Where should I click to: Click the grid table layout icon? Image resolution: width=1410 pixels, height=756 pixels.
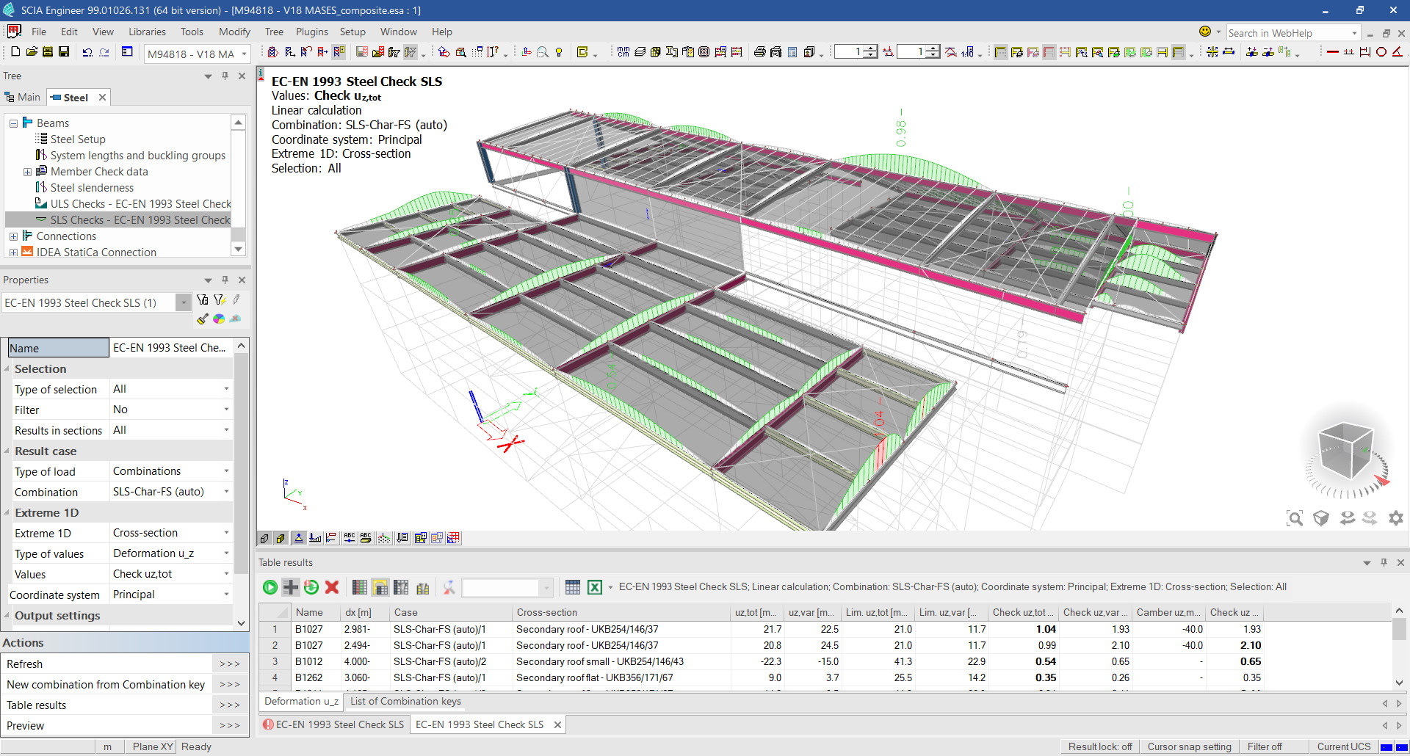coord(573,587)
